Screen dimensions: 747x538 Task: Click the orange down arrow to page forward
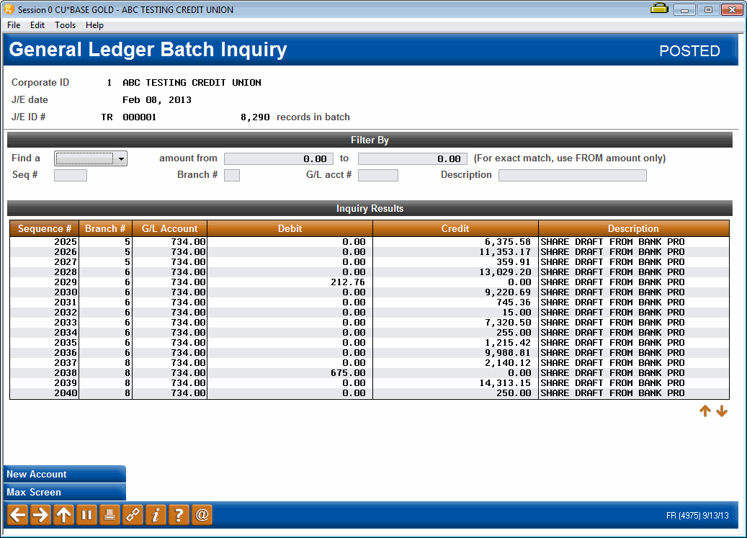(722, 411)
